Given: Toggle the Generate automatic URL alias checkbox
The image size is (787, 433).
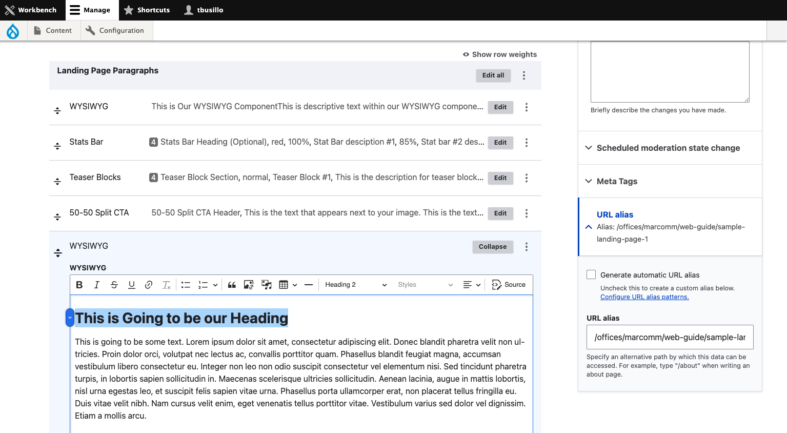Looking at the screenshot, I should [x=591, y=275].
